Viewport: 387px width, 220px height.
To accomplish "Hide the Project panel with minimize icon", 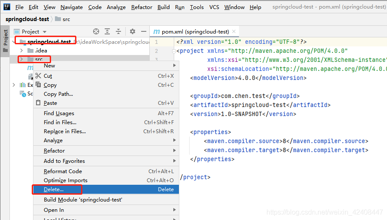I will [144, 31].
